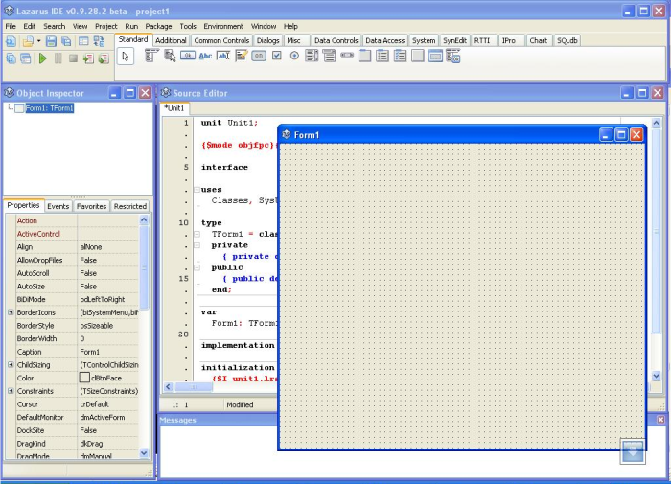Open the Common Controls palette tab
The height and width of the screenshot is (484, 671).
(221, 40)
